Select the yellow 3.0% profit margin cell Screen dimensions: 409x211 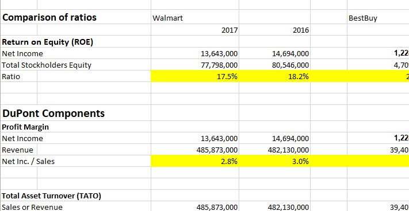(x=274, y=161)
